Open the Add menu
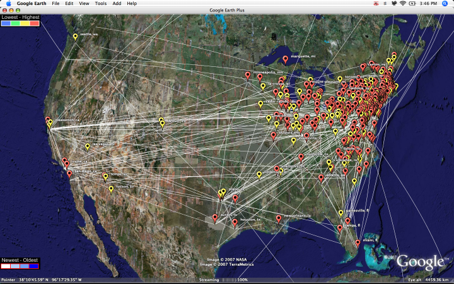The width and height of the screenshot is (454, 284). [x=117, y=4]
